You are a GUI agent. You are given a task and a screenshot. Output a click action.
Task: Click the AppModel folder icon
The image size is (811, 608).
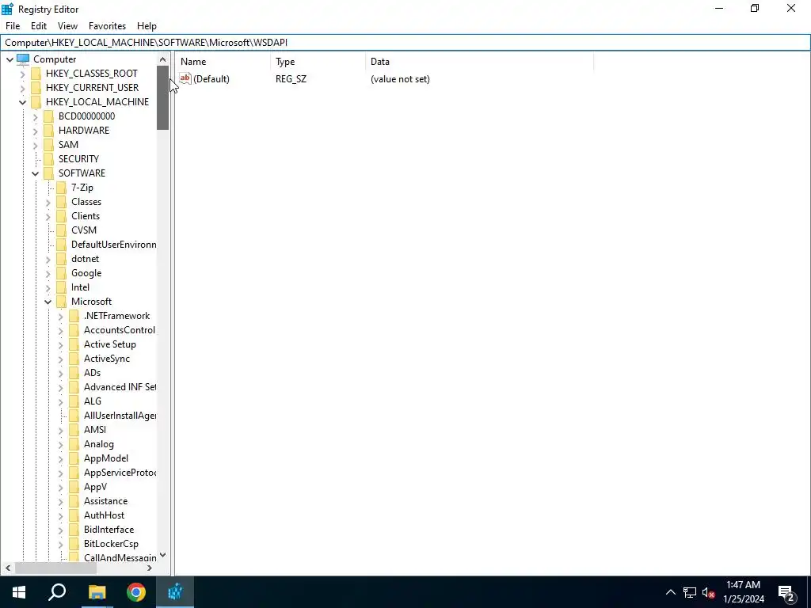click(x=74, y=458)
